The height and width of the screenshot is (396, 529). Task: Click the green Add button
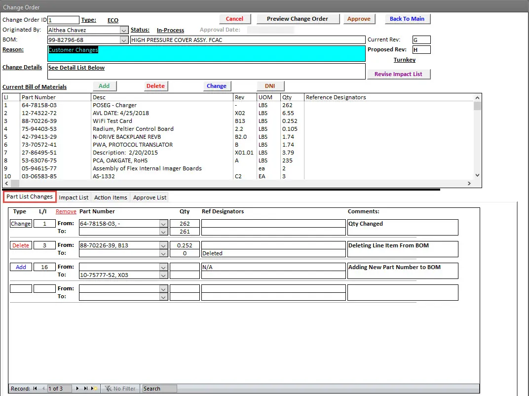click(x=104, y=86)
